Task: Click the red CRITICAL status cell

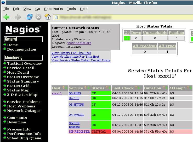Action: click(x=101, y=132)
